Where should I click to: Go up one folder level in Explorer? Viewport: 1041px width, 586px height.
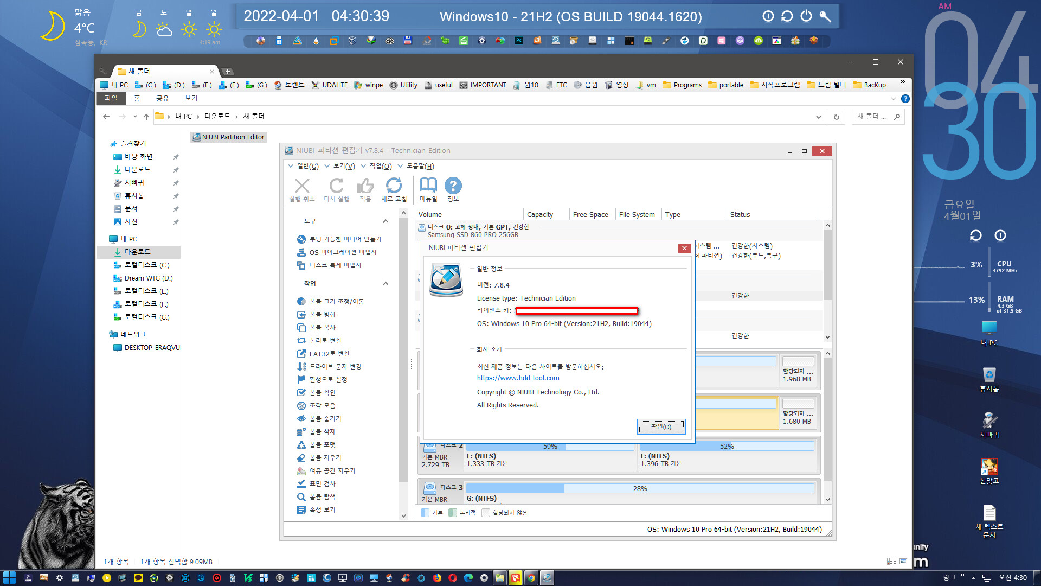[x=146, y=117]
